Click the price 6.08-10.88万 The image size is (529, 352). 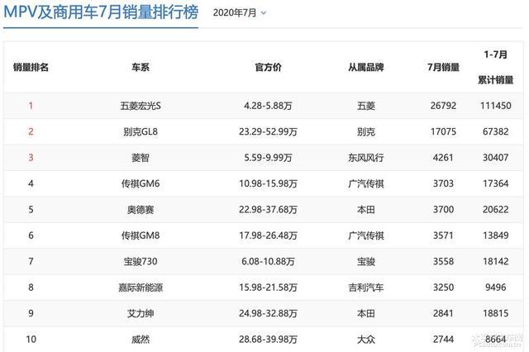pos(268,261)
